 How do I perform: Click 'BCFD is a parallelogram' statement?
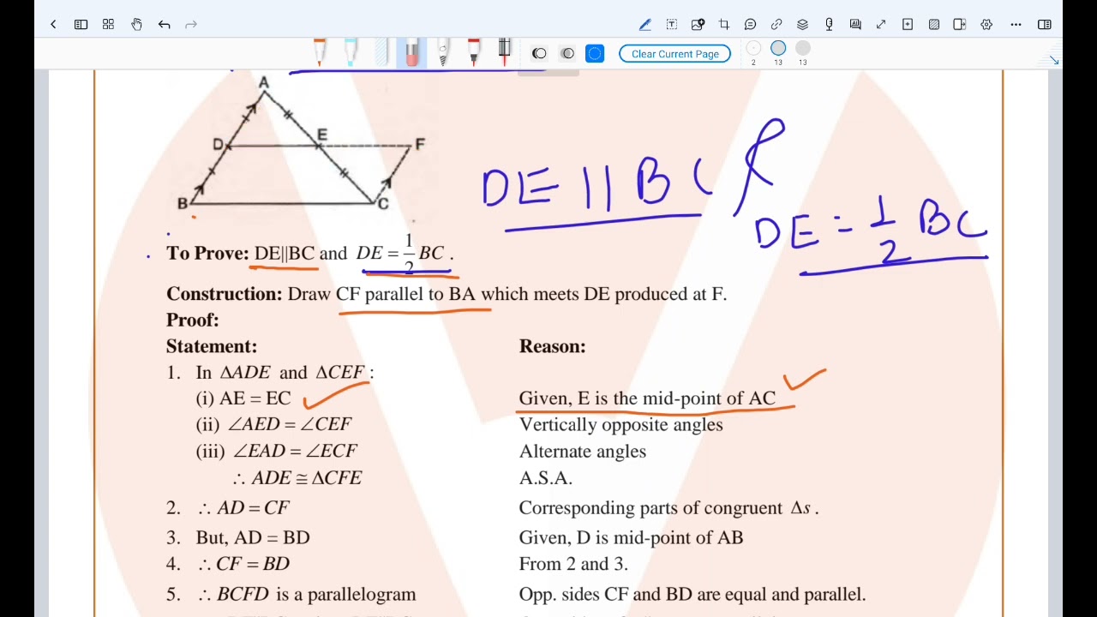point(308,594)
